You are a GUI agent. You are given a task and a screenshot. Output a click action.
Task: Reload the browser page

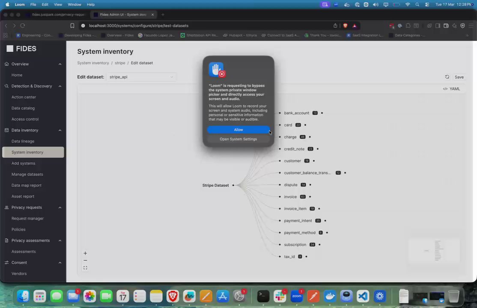tap(23, 26)
